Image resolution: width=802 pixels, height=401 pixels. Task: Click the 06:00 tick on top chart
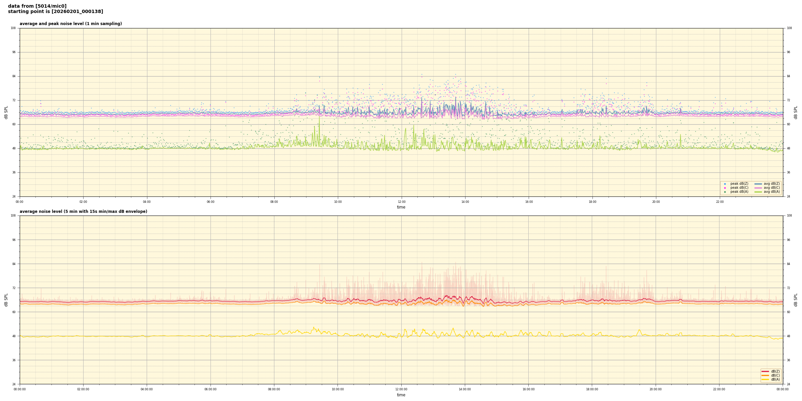point(211,202)
